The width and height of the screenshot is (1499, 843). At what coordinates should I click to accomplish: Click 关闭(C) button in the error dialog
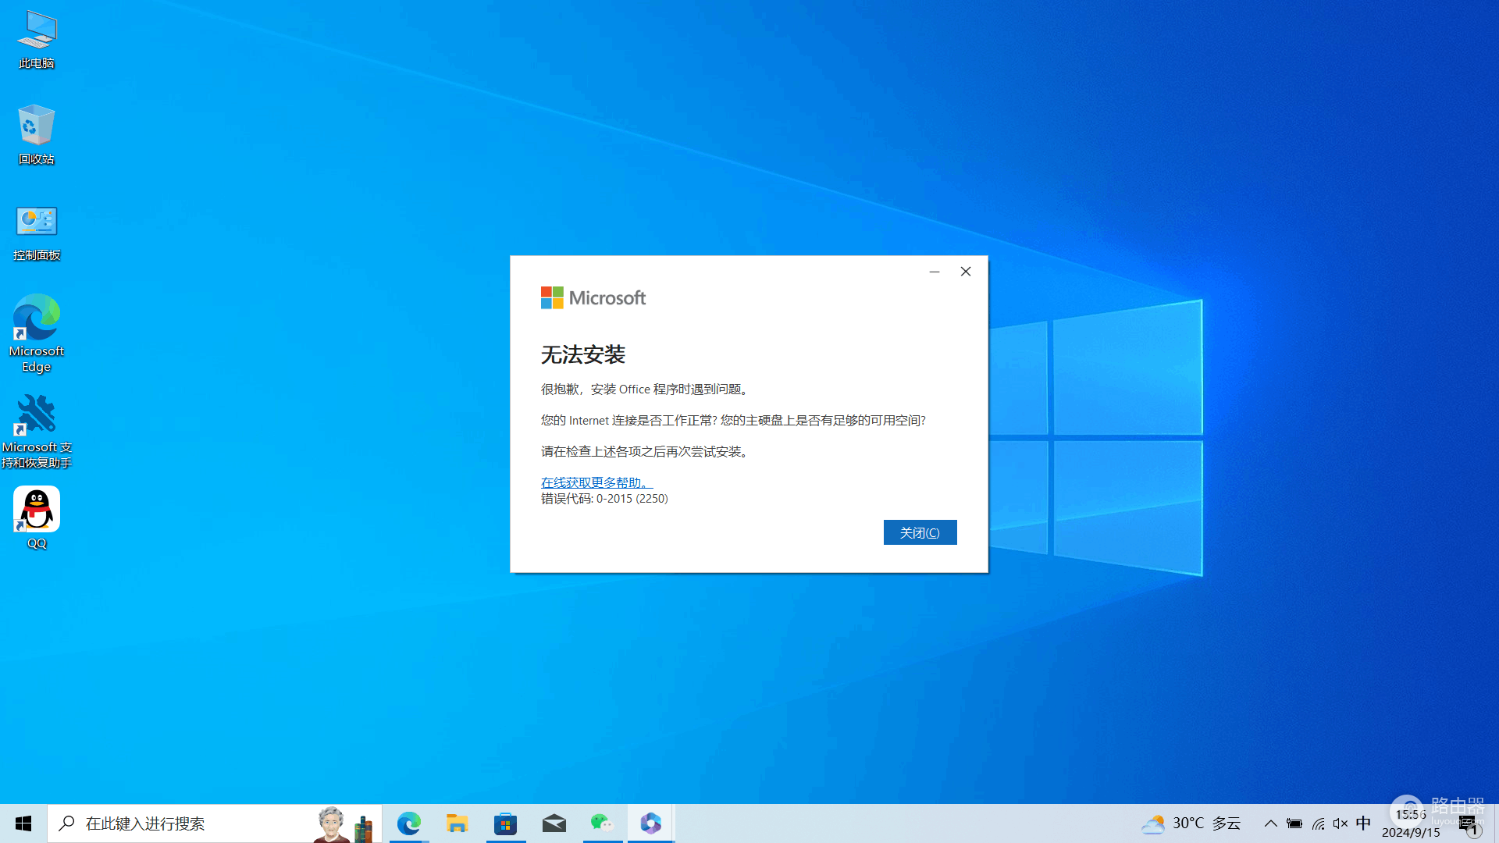(920, 532)
